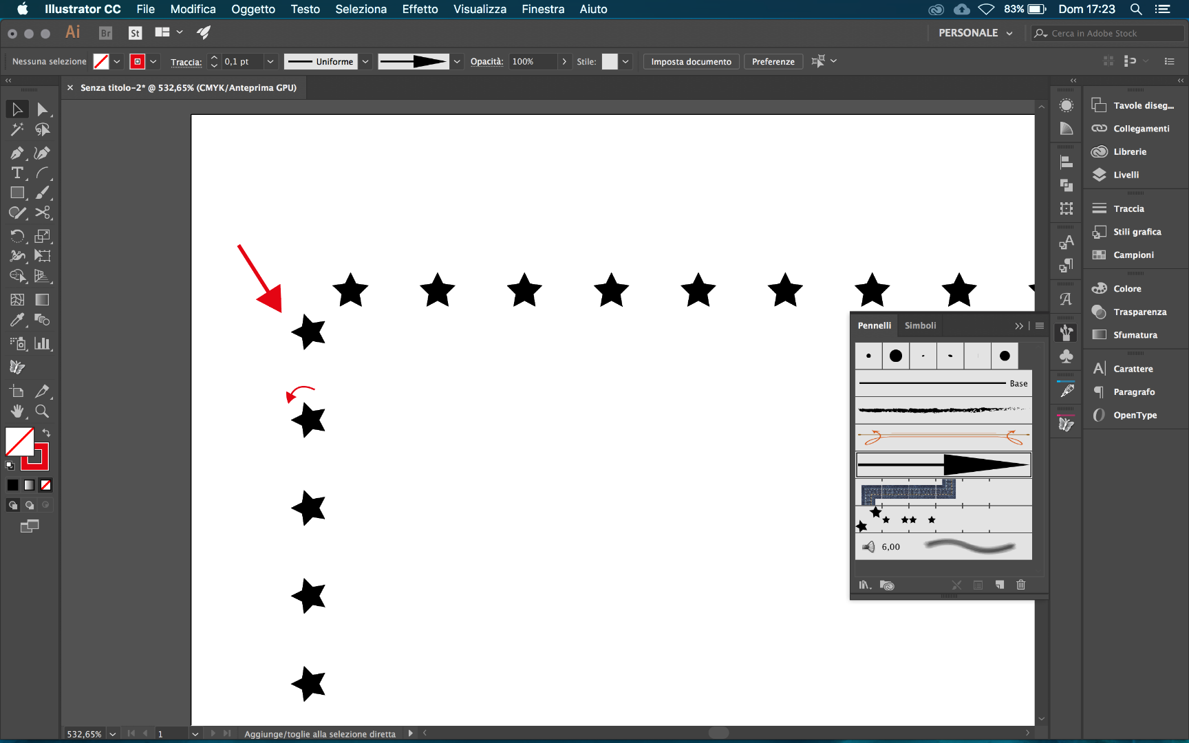Select the Column Graph tool
Viewport: 1189px width, 743px height.
[43, 343]
